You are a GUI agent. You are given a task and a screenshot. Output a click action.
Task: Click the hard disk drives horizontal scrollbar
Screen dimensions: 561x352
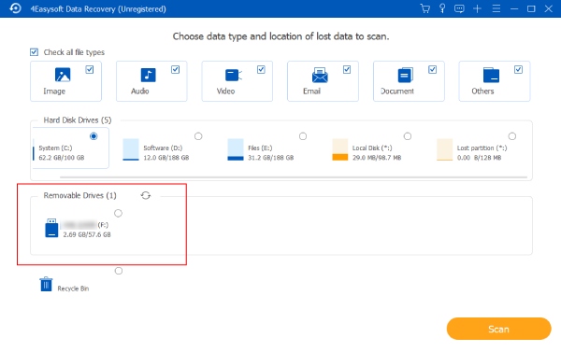click(294, 176)
